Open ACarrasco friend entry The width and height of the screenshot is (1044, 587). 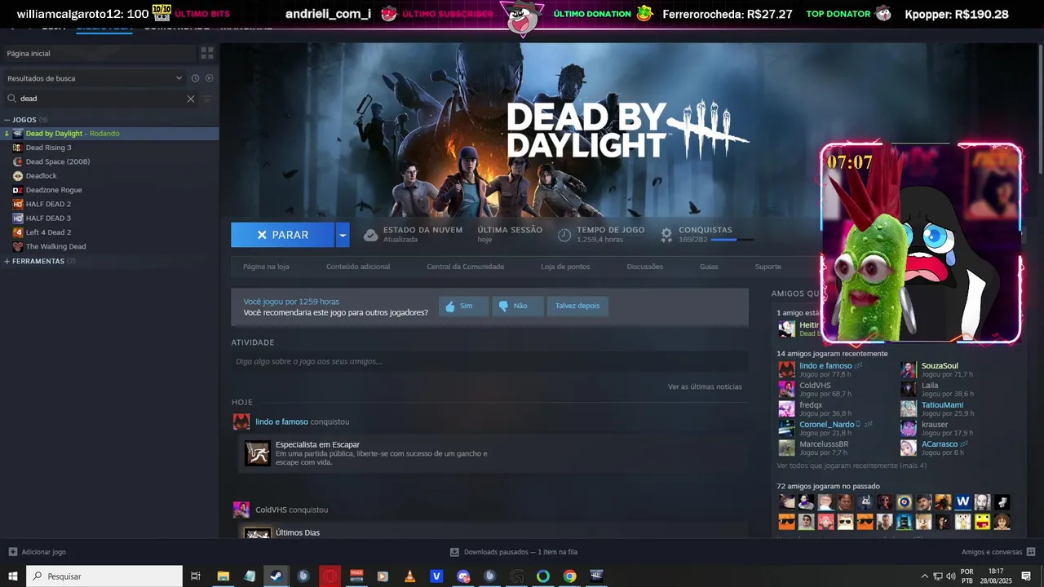tap(940, 444)
